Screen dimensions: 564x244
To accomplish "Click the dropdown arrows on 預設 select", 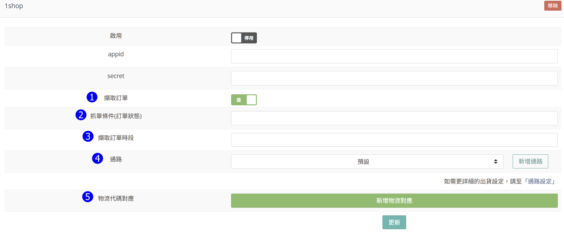I will [x=496, y=162].
